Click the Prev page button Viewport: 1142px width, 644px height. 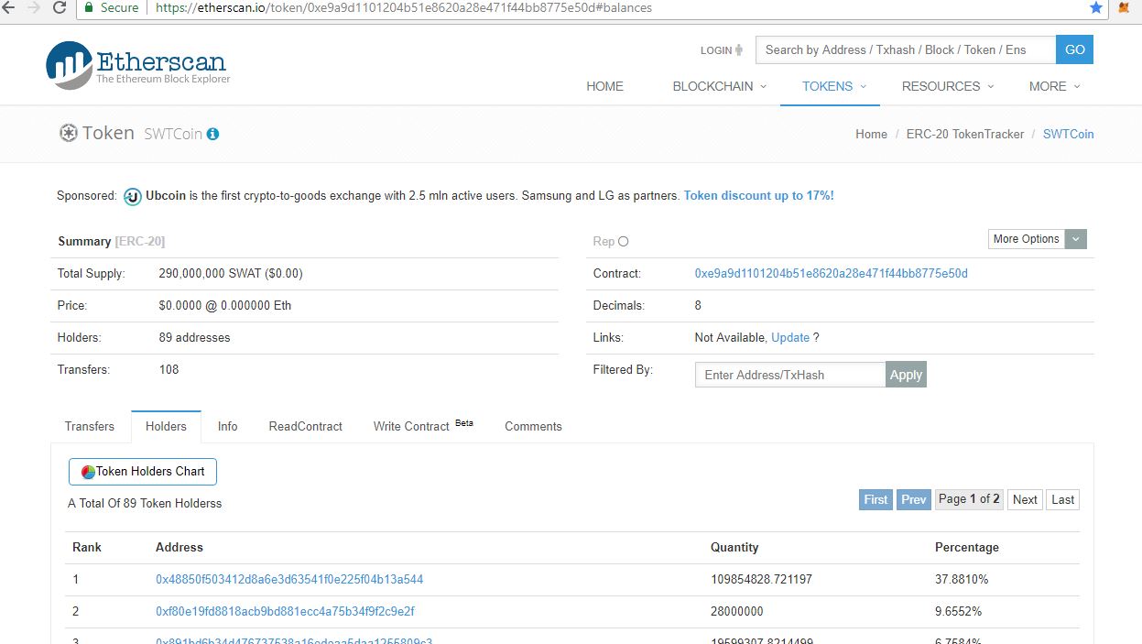[x=913, y=499]
